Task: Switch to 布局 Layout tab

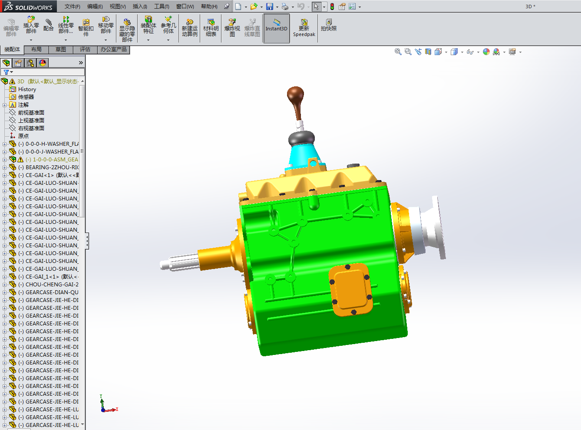Action: point(36,49)
